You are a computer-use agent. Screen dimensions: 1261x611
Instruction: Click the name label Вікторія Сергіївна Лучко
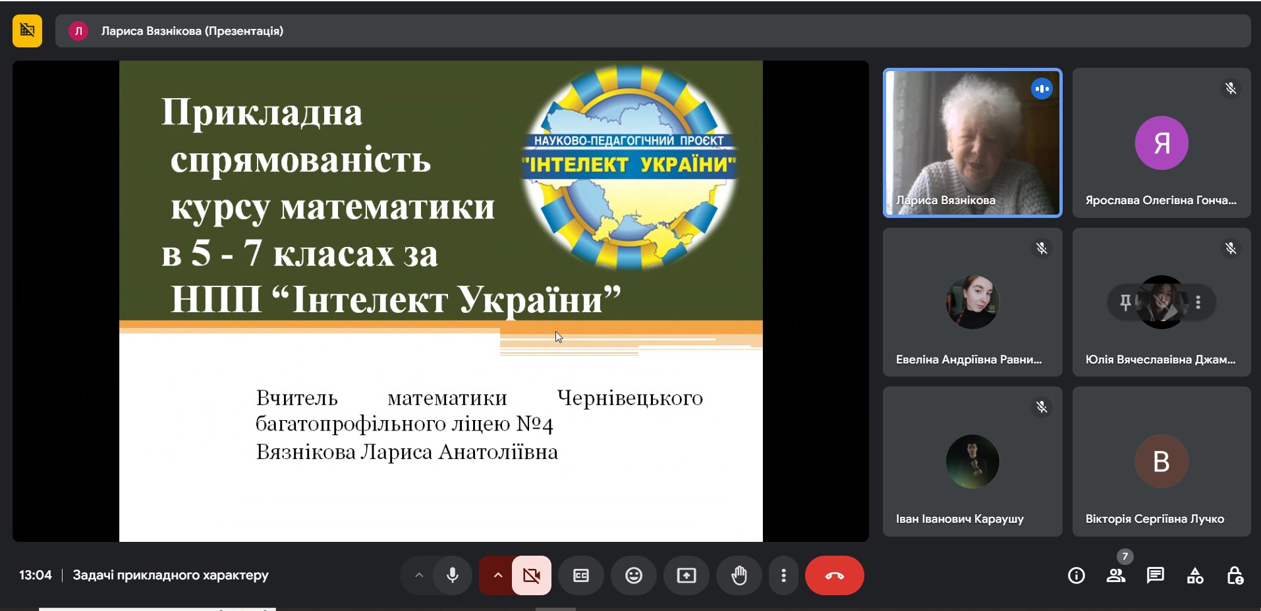coord(1155,519)
